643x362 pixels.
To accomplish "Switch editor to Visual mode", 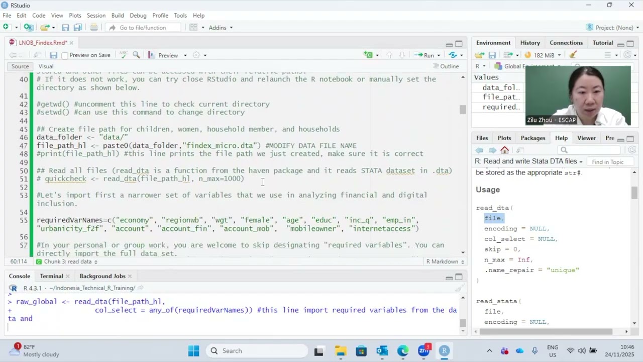I will [x=46, y=66].
